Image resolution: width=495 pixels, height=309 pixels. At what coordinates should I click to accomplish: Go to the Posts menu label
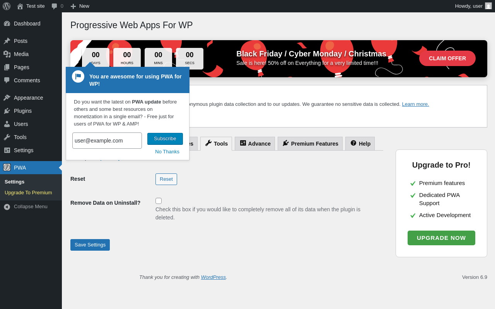point(20,41)
